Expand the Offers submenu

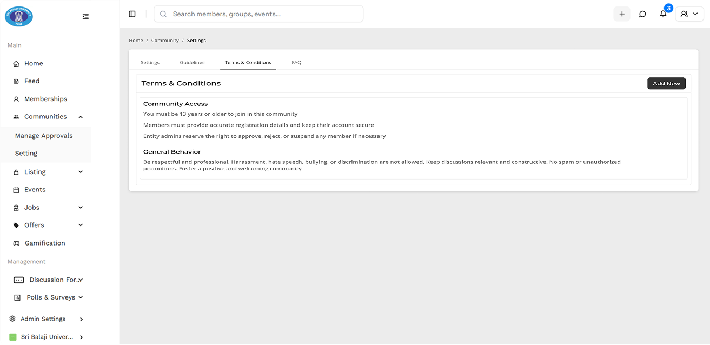(81, 225)
